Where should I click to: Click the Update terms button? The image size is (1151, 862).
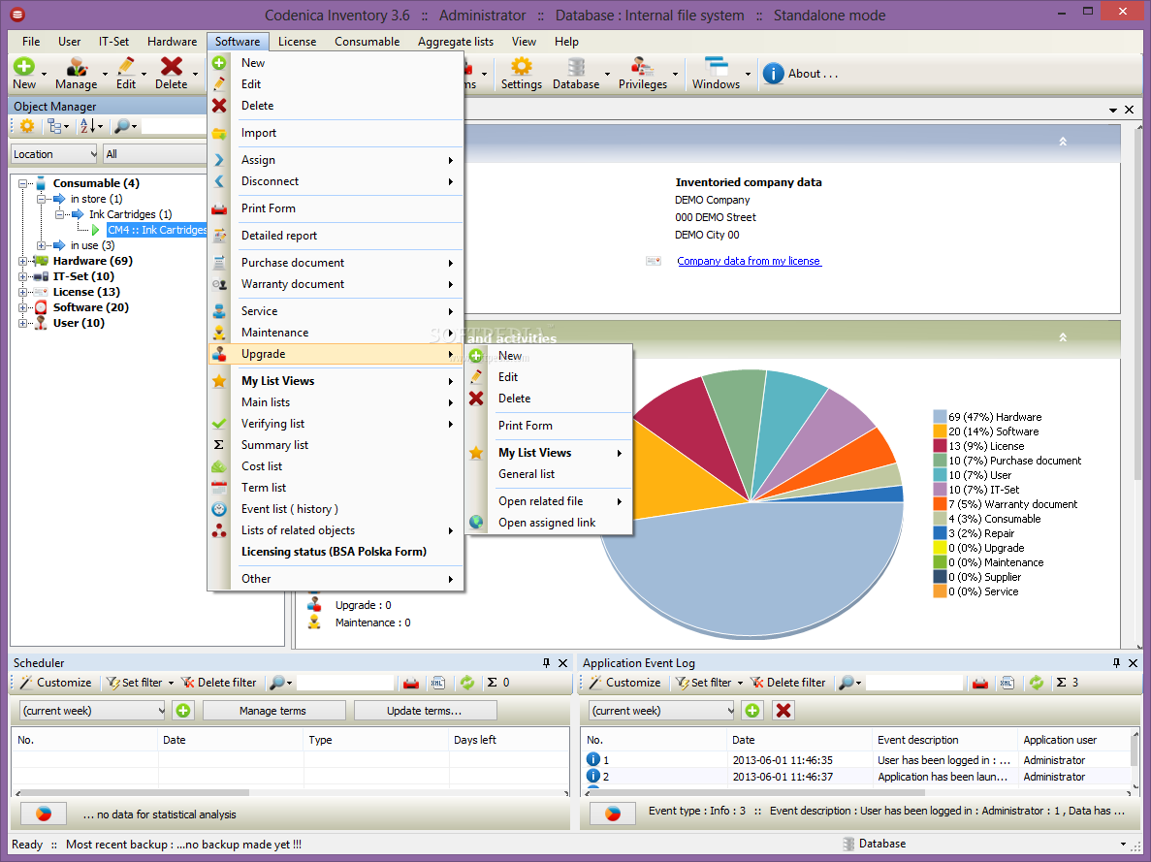point(425,710)
